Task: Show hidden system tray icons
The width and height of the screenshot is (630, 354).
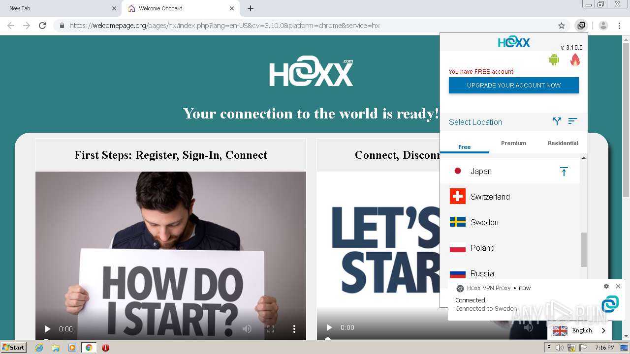Action: [549, 348]
